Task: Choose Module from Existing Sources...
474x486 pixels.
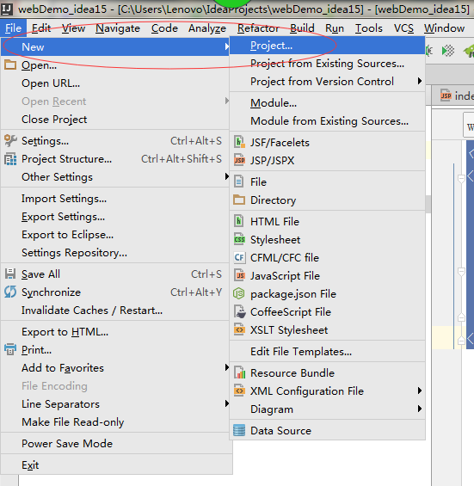Action: click(328, 121)
